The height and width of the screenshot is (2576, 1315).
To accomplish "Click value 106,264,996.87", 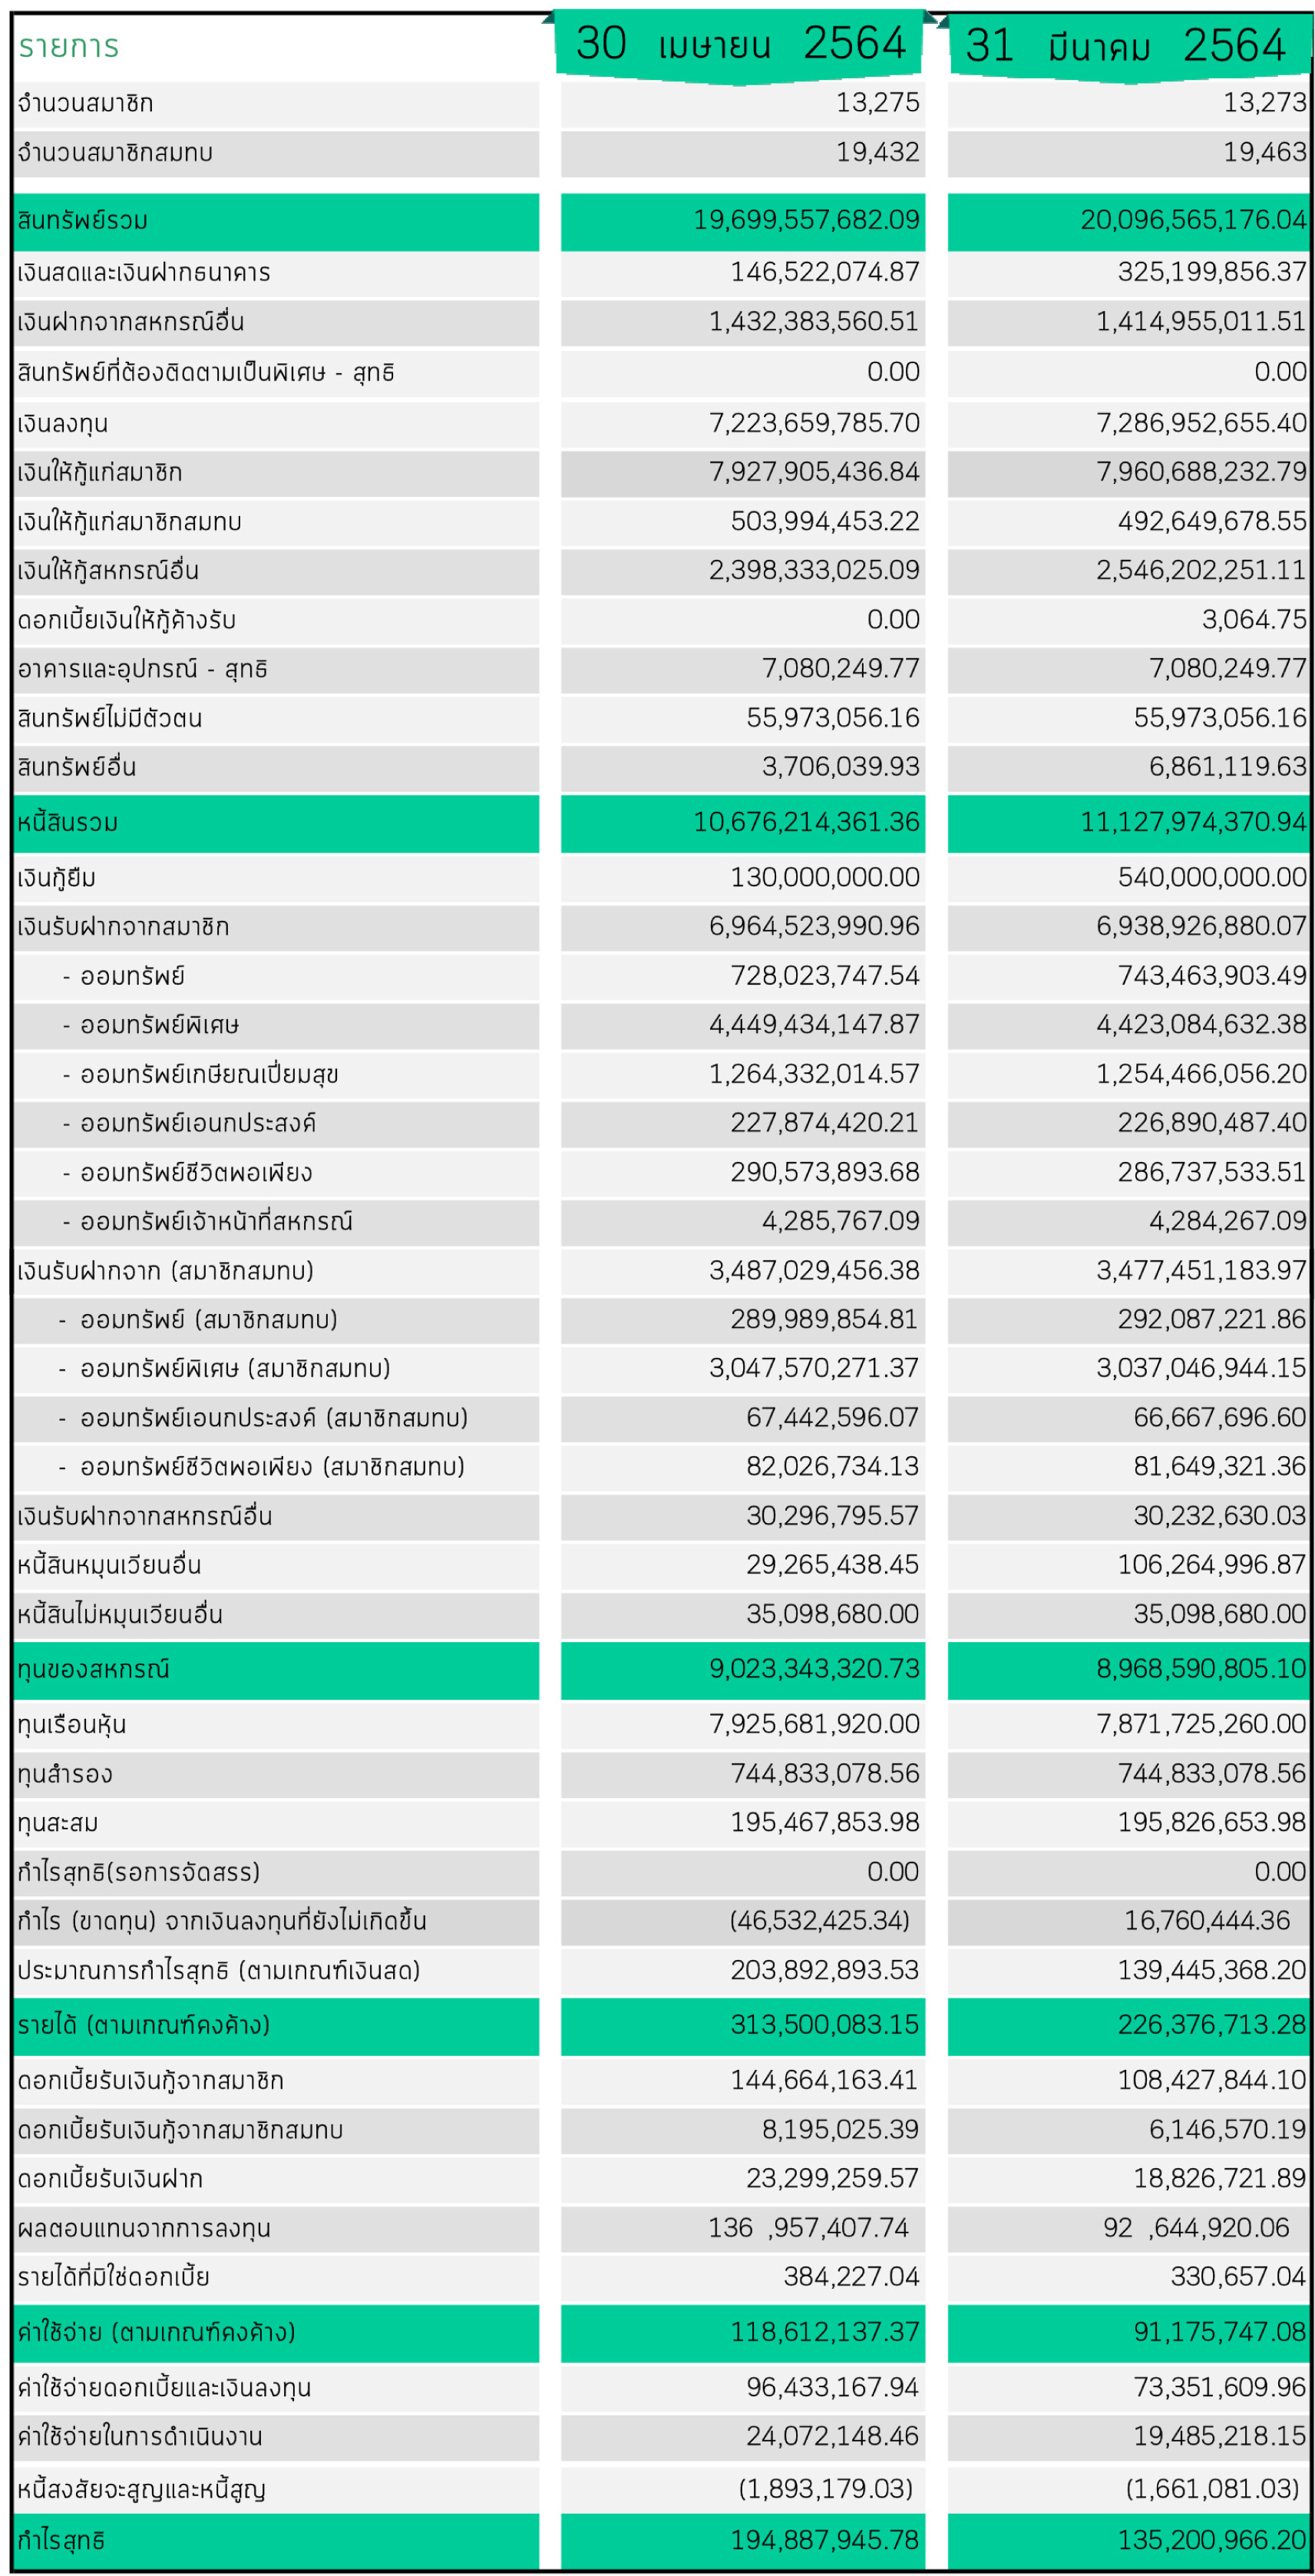I will point(1212,1565).
